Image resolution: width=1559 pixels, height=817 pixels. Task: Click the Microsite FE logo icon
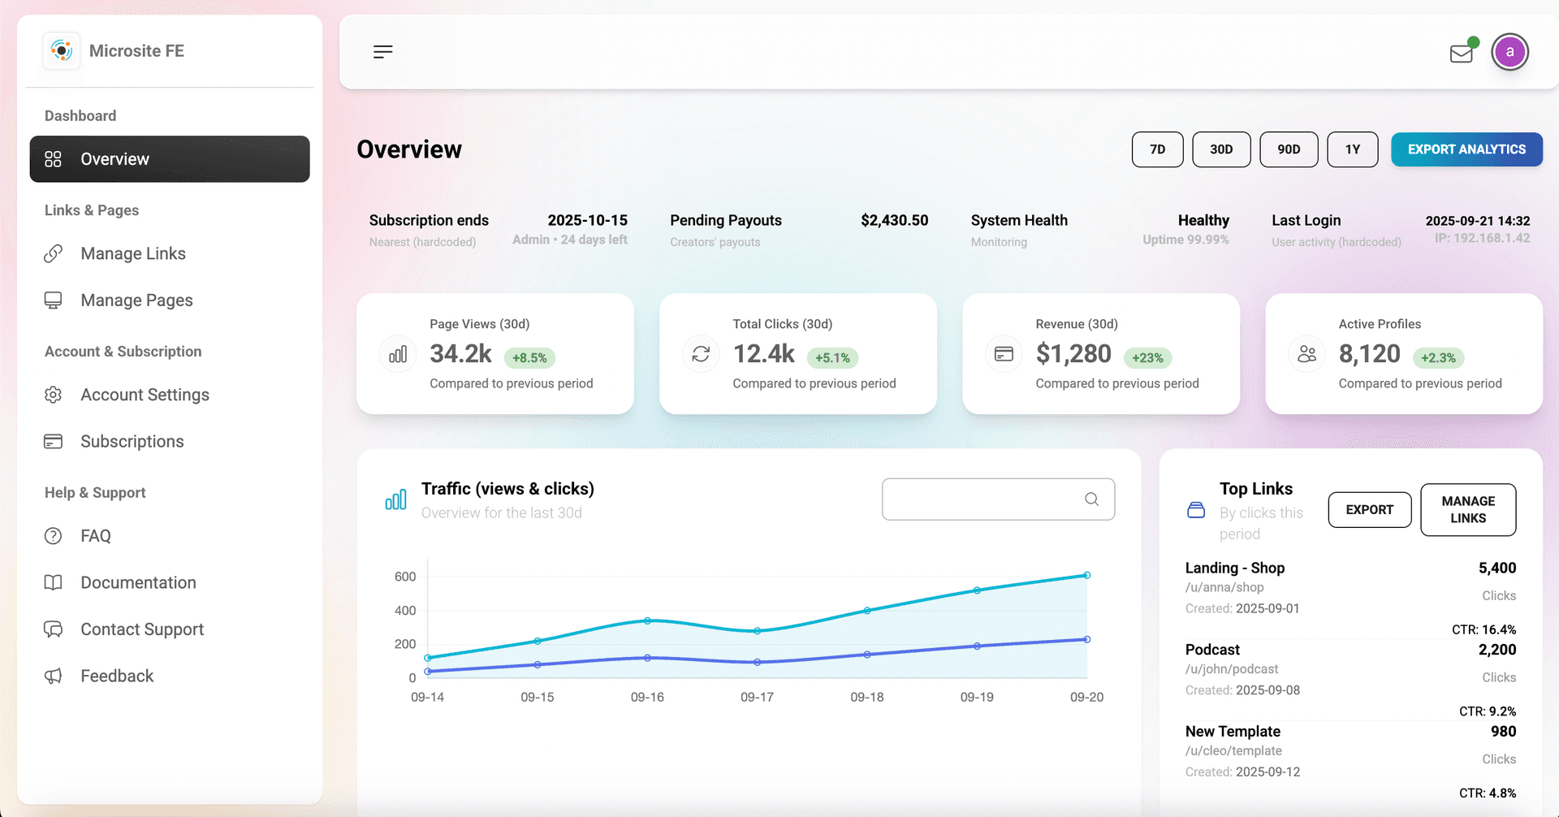click(x=62, y=51)
